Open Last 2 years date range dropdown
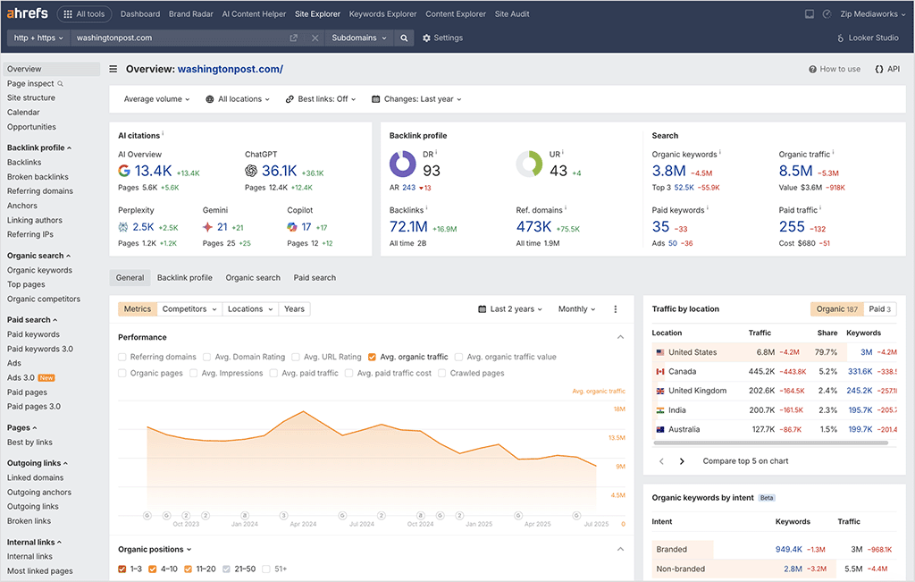 pos(510,309)
